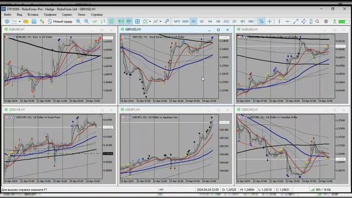Image resolution: width=352 pixels, height=198 pixels.
Task: Switch chart to line chart type
Action: (95, 21)
